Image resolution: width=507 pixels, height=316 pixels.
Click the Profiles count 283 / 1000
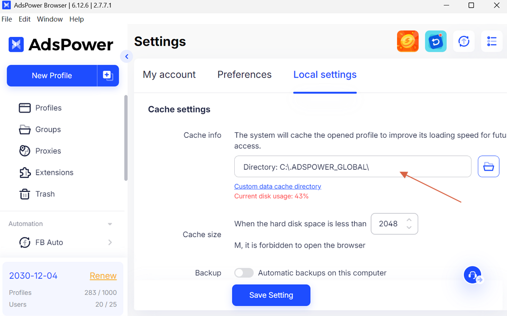tap(100, 292)
